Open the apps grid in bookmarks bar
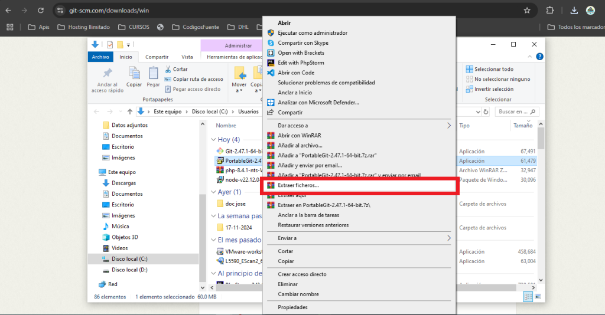The width and height of the screenshot is (605, 315). tap(10, 27)
